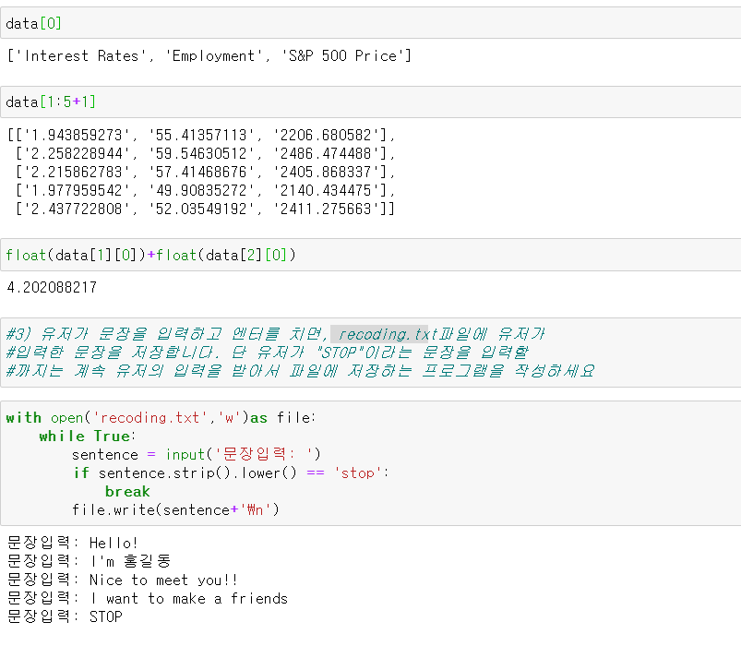This screenshot has width=741, height=646.
Task: Click the #3) Korean comment cell
Action: point(371,352)
